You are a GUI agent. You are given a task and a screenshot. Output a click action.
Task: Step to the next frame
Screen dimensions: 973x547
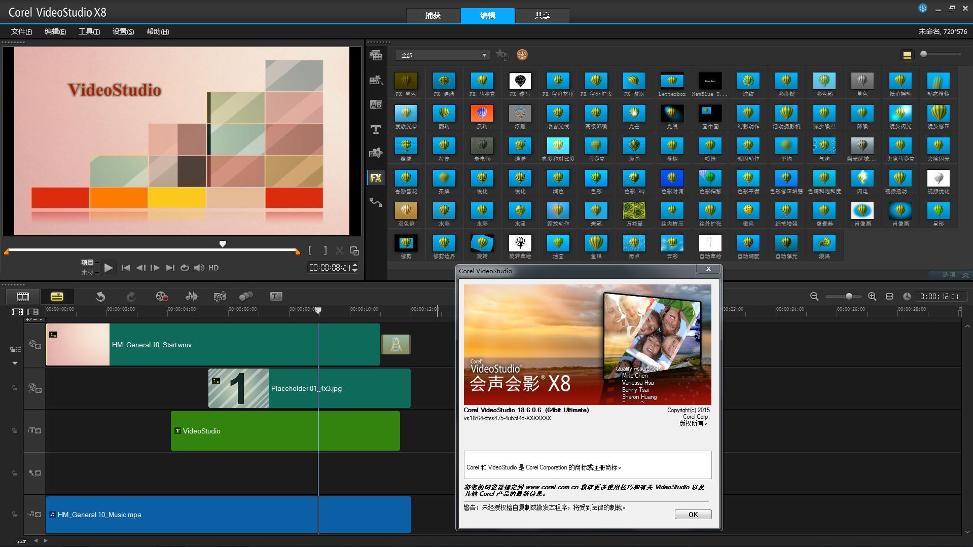(155, 268)
